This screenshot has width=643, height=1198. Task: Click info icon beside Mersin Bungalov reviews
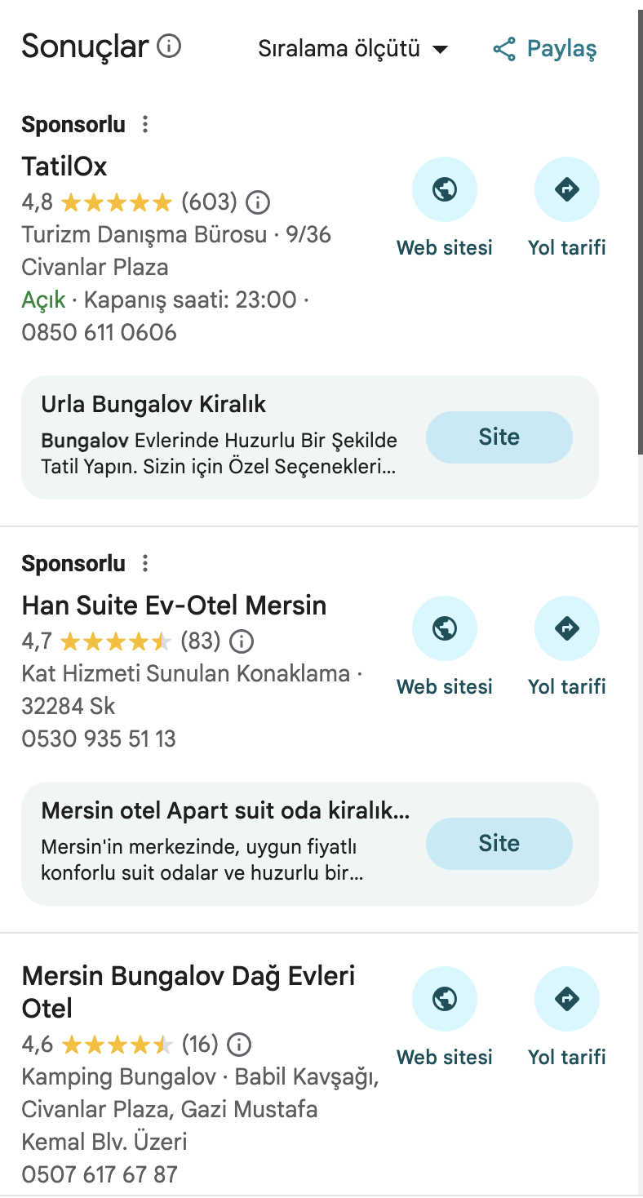tap(239, 1044)
